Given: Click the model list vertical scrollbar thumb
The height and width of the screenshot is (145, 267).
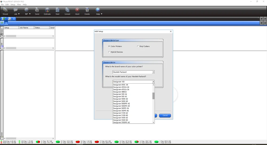Looking at the screenshot, I should [x=154, y=96].
